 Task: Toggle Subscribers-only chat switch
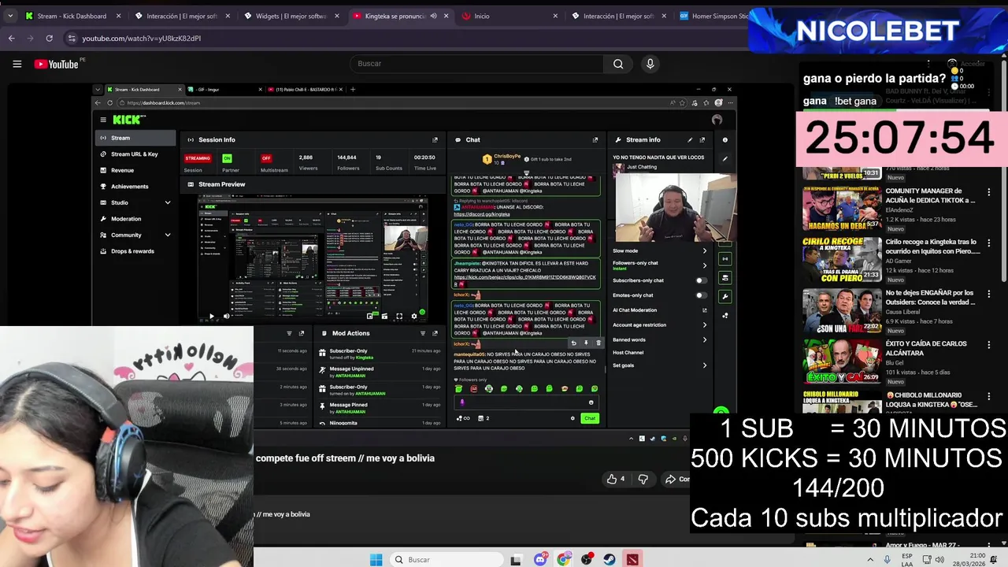coord(701,280)
